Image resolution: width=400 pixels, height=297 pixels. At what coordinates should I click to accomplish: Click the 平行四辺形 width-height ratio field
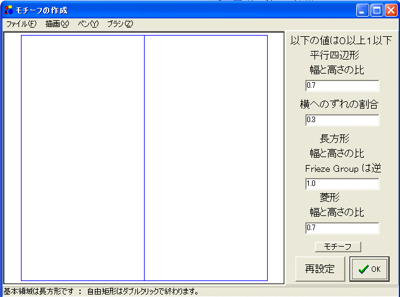pos(342,85)
